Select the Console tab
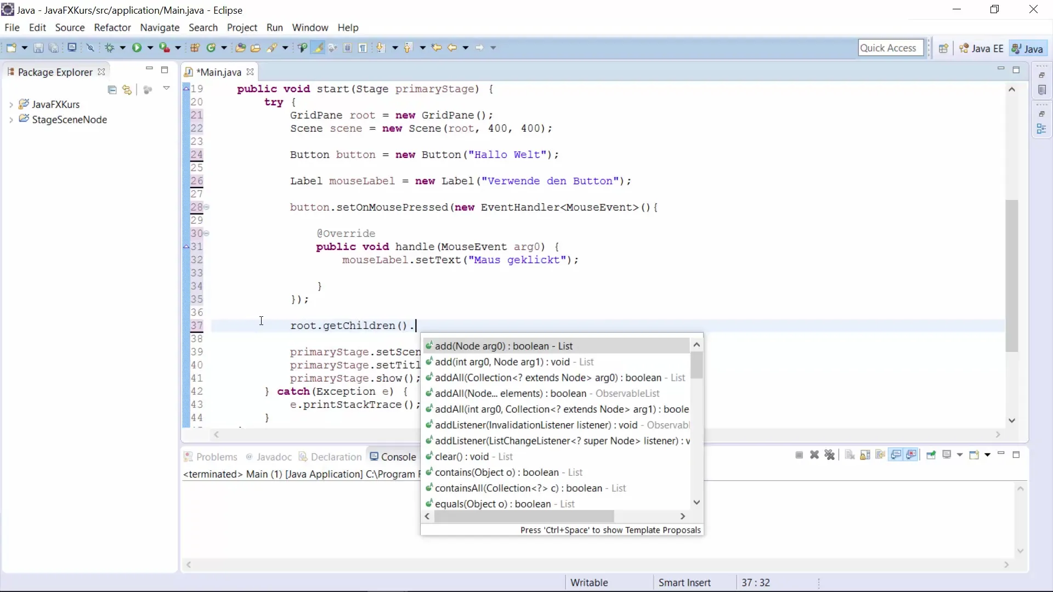Screen dimensions: 1053x592 [393, 457]
